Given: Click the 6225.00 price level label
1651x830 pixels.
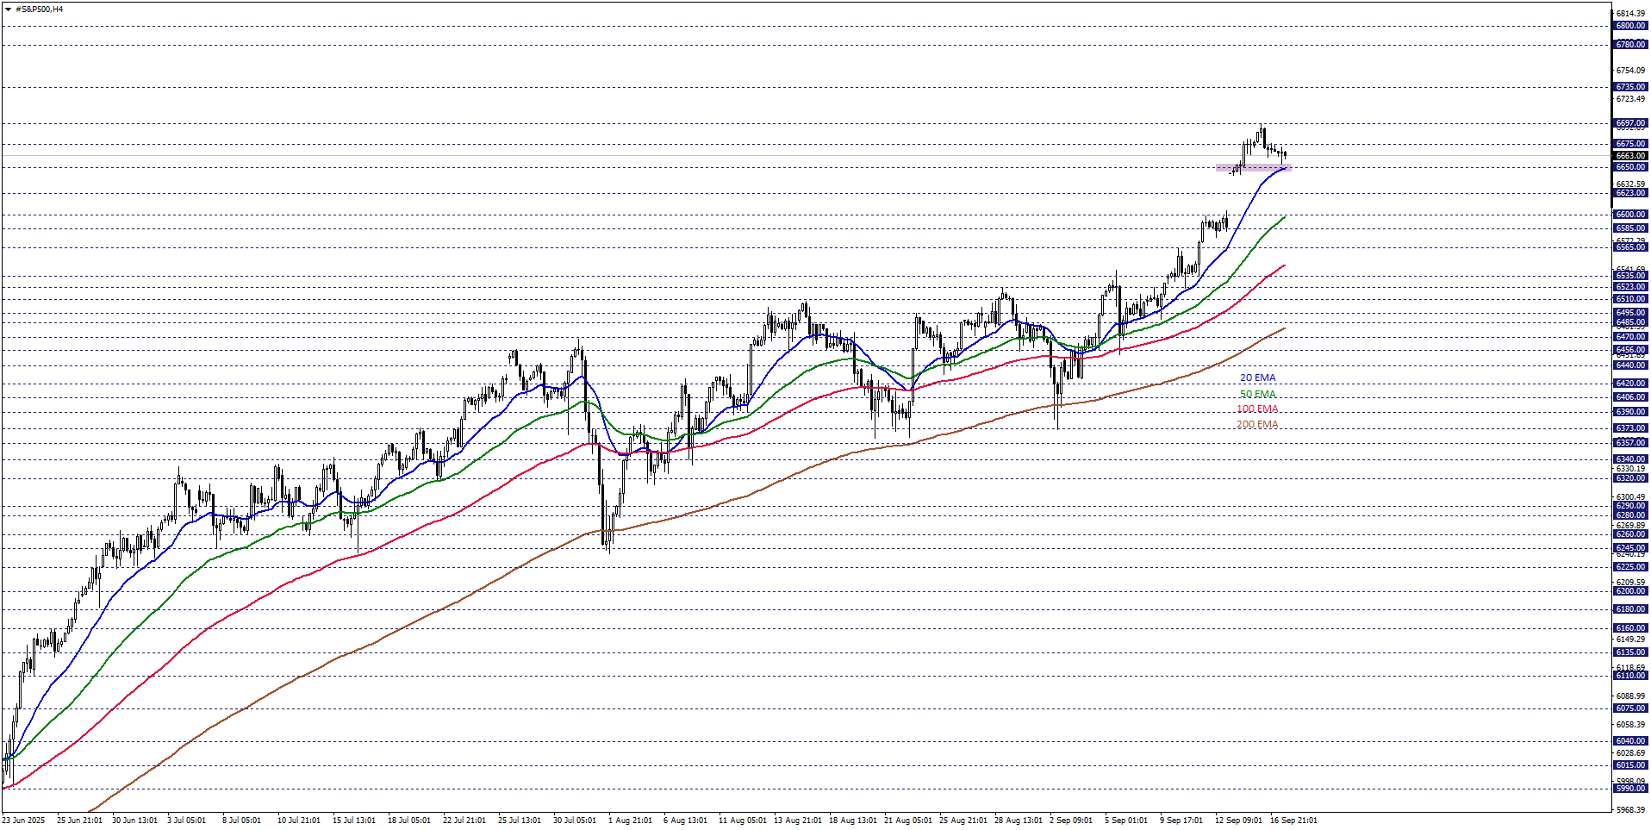Looking at the screenshot, I should (x=1630, y=567).
